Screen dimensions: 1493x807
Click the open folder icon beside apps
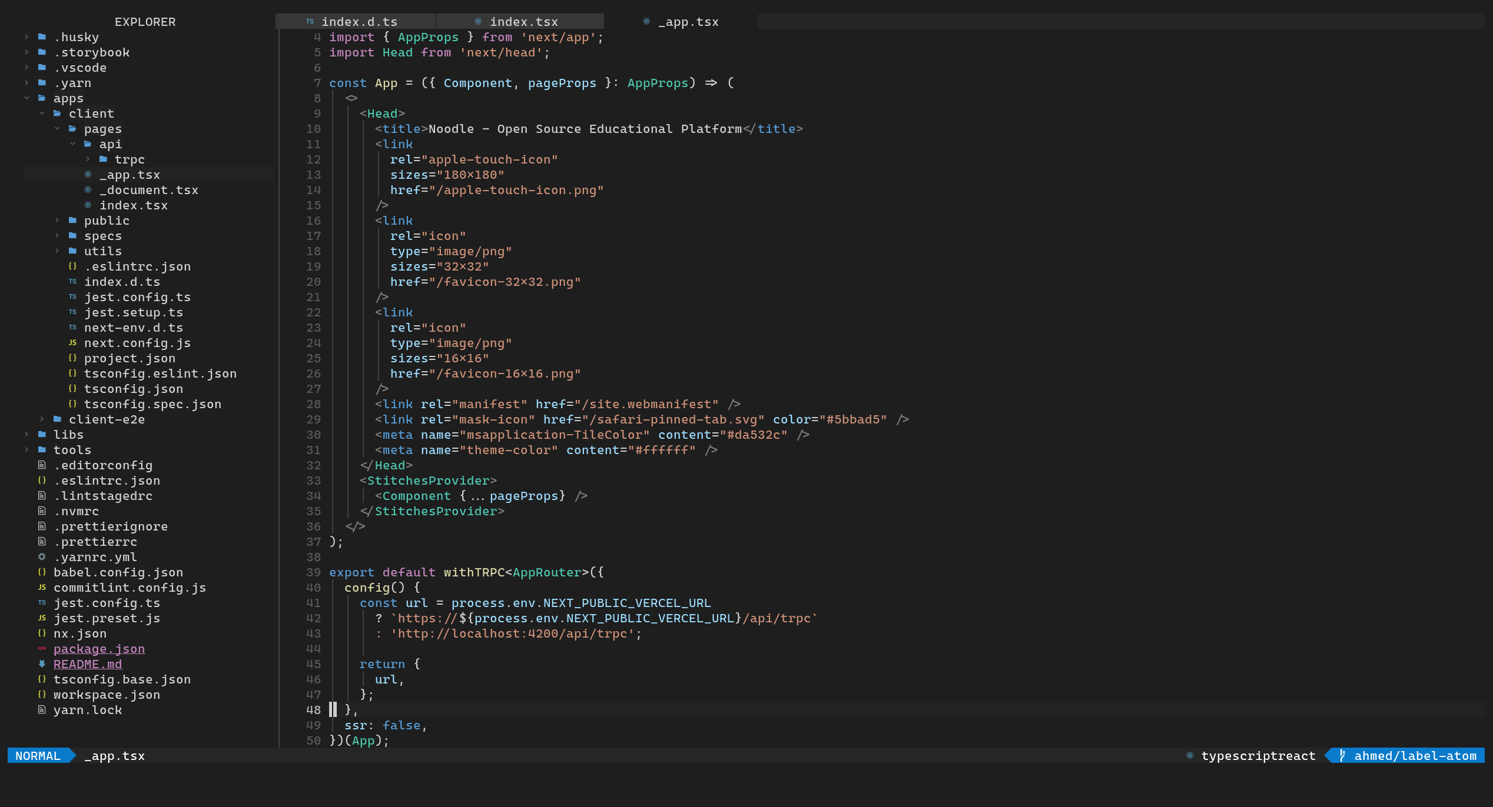coord(42,98)
